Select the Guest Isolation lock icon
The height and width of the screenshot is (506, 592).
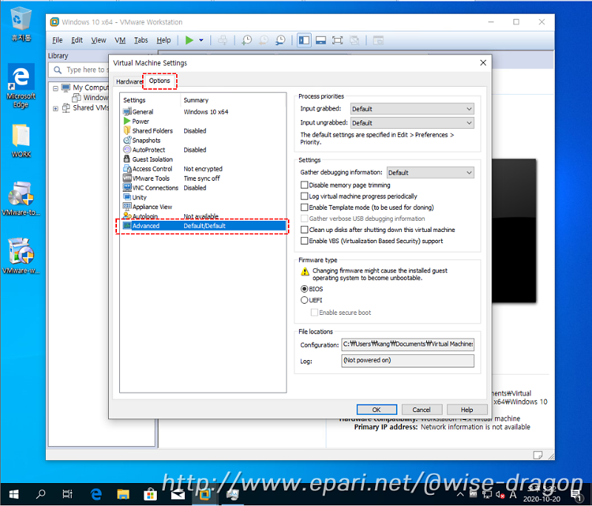(127, 159)
